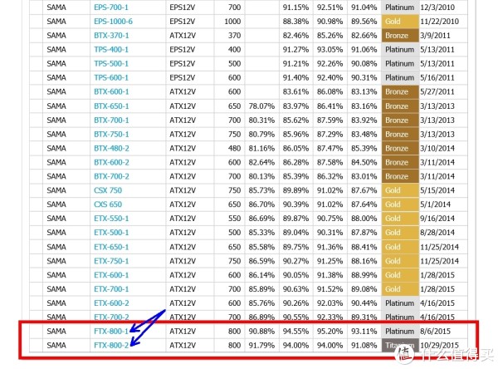Select the Bronze badge in BTX-370-1 row

400,35
